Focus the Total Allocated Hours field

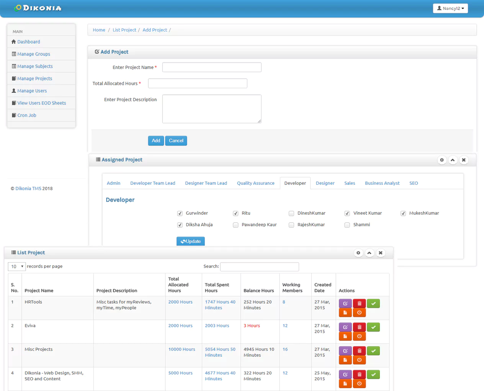click(x=198, y=84)
